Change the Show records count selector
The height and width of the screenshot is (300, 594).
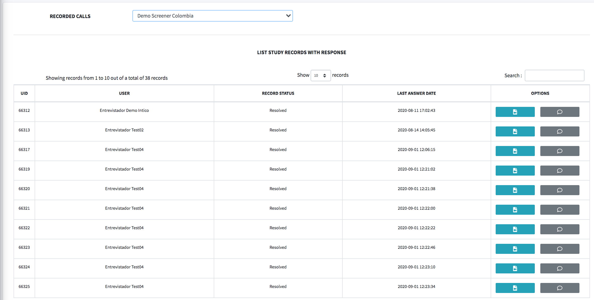(x=321, y=76)
